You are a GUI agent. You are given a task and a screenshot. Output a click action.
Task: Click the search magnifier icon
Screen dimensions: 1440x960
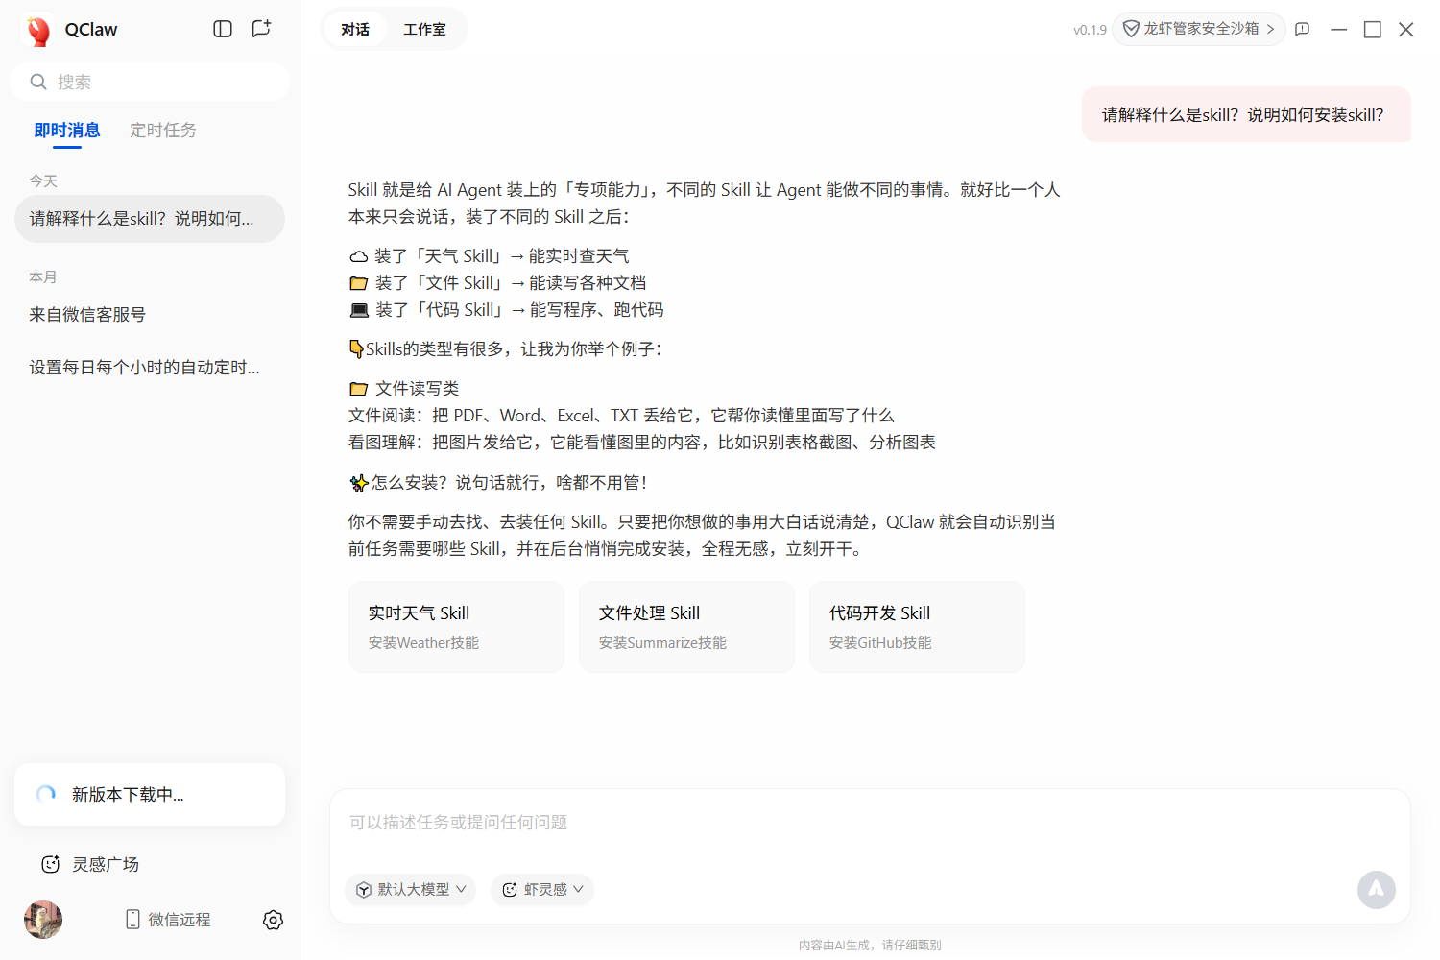click(x=38, y=82)
